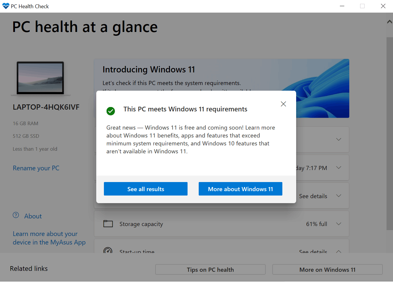
Task: Click Less than 1 year old text
Action: pyautogui.click(x=35, y=149)
